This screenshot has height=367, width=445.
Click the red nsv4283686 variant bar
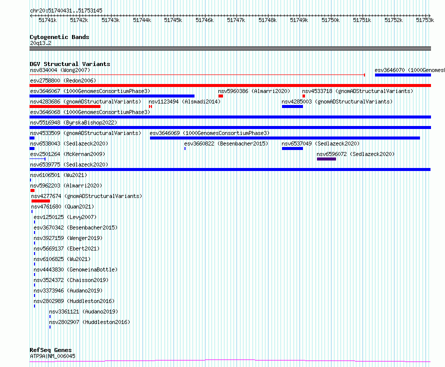click(x=65, y=106)
